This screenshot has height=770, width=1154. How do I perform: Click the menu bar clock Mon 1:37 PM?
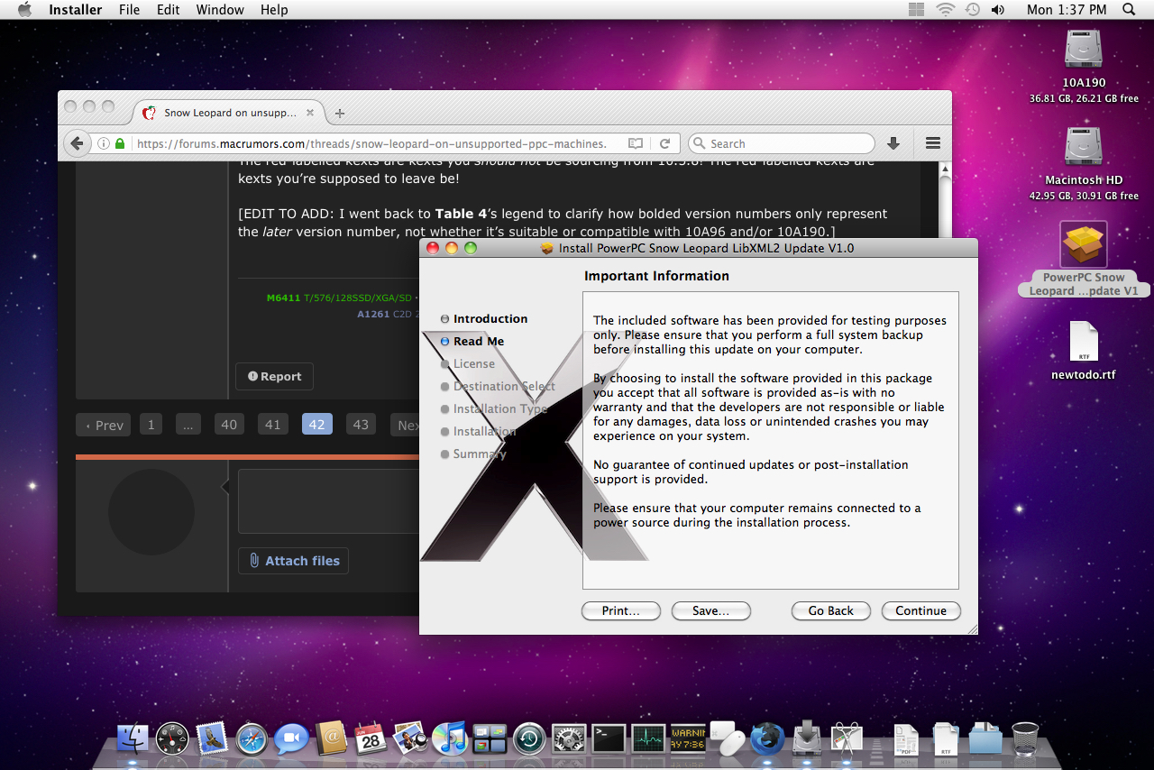point(1067,10)
